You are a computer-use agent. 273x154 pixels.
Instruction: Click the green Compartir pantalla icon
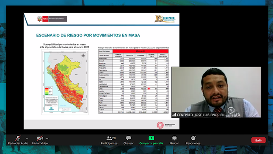click(x=151, y=138)
